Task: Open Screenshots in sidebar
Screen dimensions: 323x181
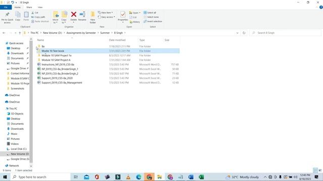Action: [17, 88]
